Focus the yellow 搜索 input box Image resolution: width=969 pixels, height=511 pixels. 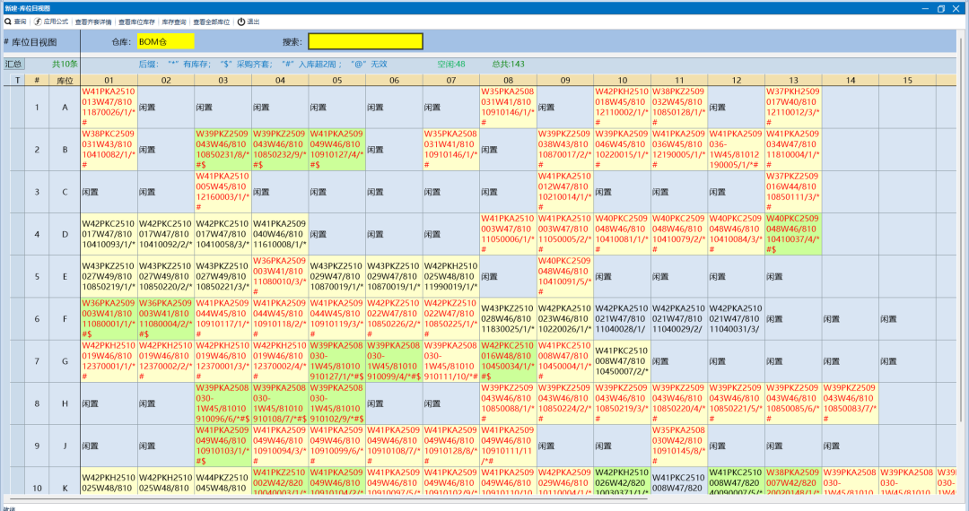pos(365,41)
